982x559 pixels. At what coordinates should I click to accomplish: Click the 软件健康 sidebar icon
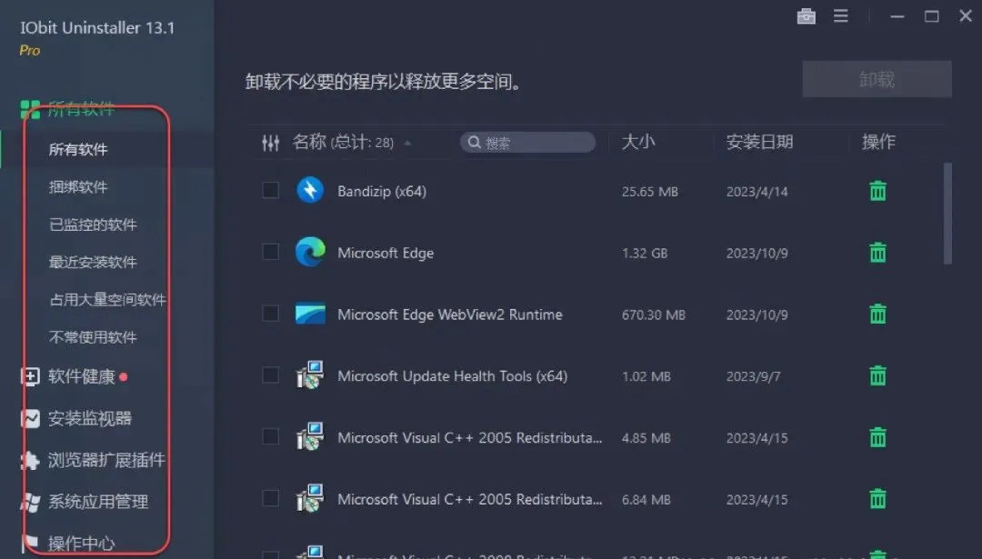30,376
